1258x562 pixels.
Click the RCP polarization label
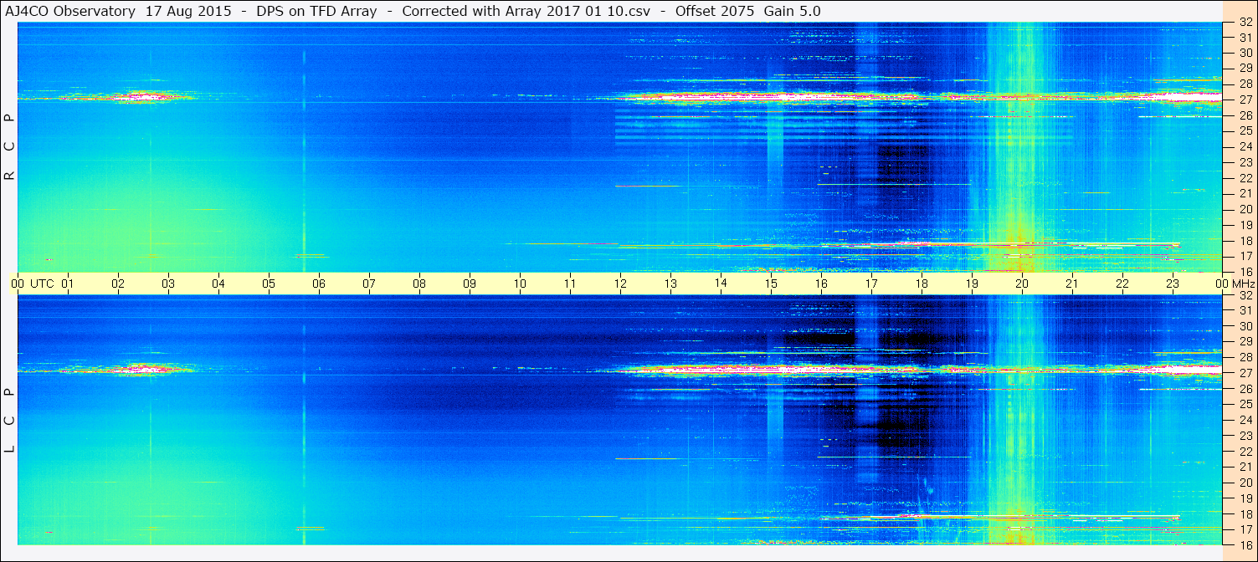(x=9, y=146)
